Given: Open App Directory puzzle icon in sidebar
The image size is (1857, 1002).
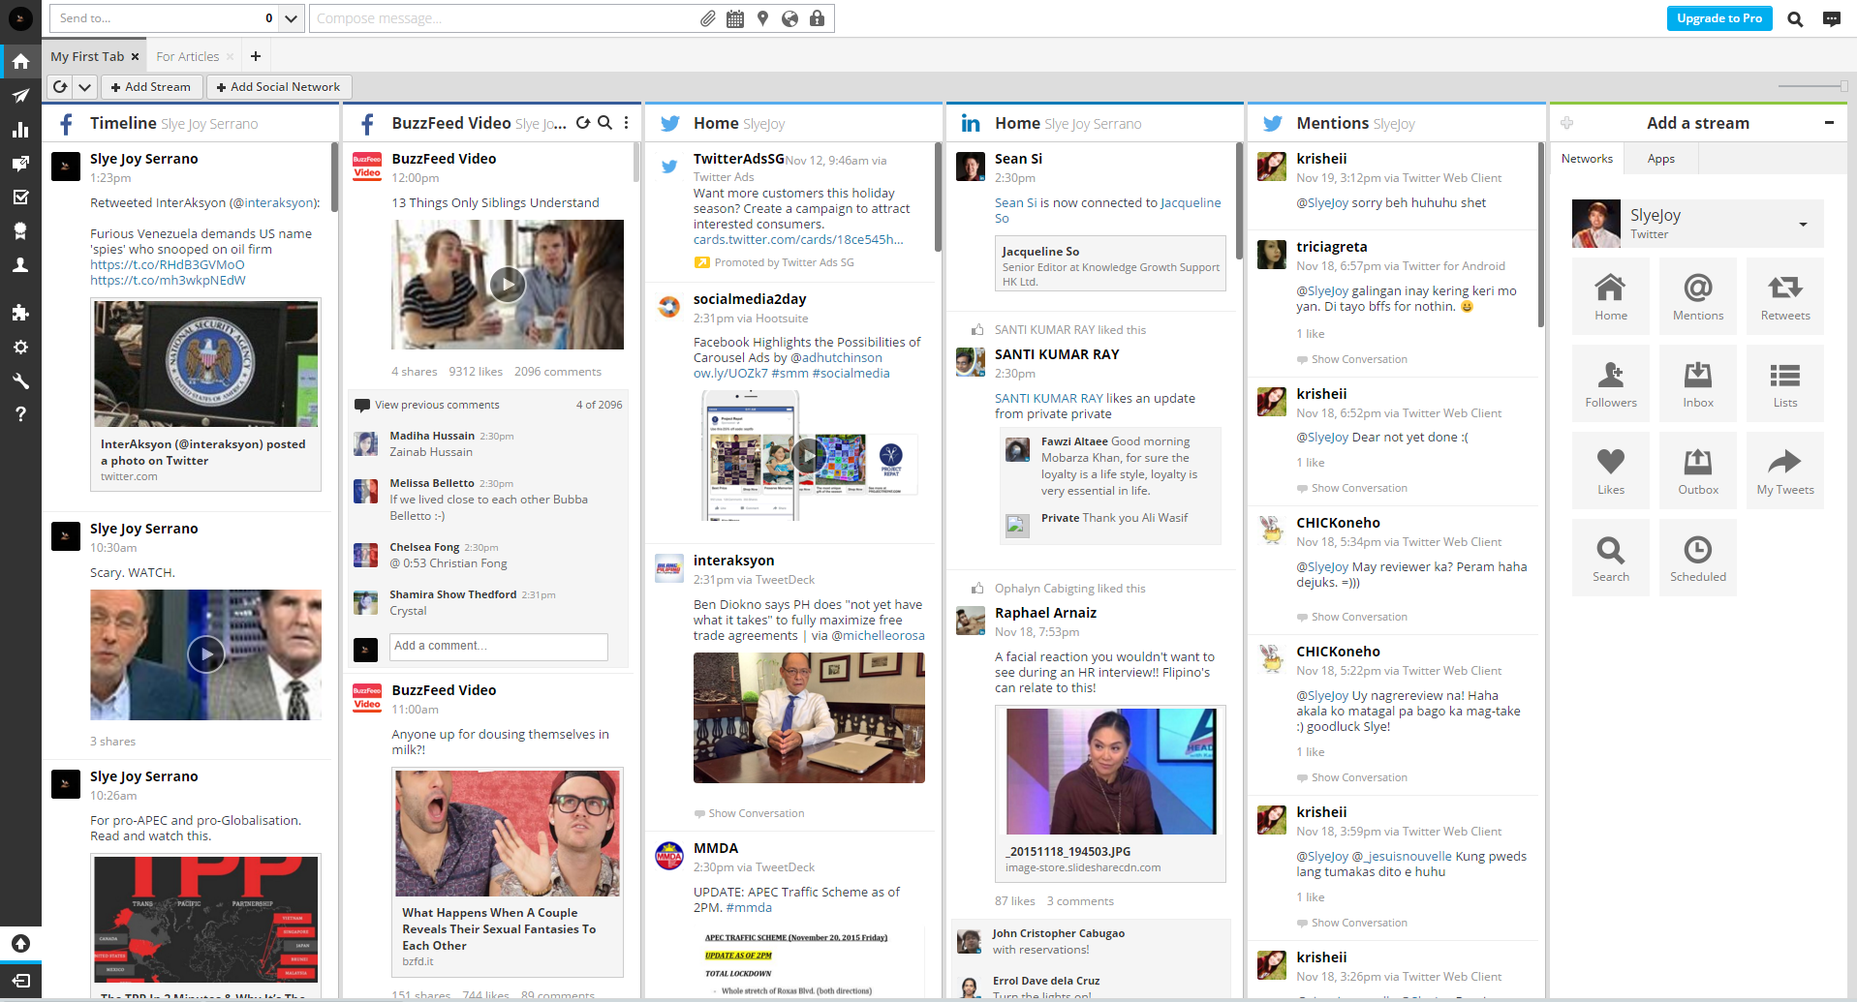Looking at the screenshot, I should point(20,313).
